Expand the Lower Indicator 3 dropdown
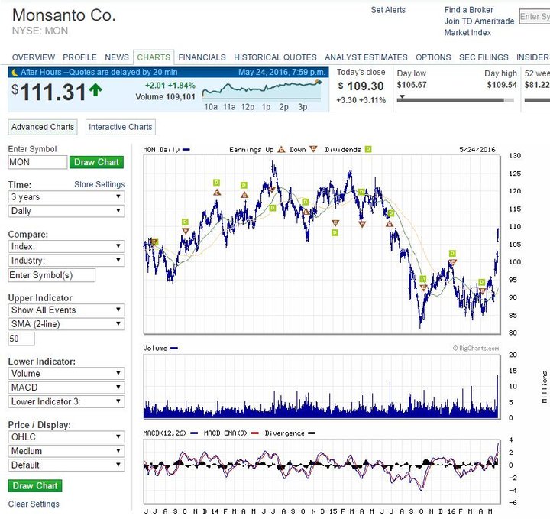 tap(66, 401)
